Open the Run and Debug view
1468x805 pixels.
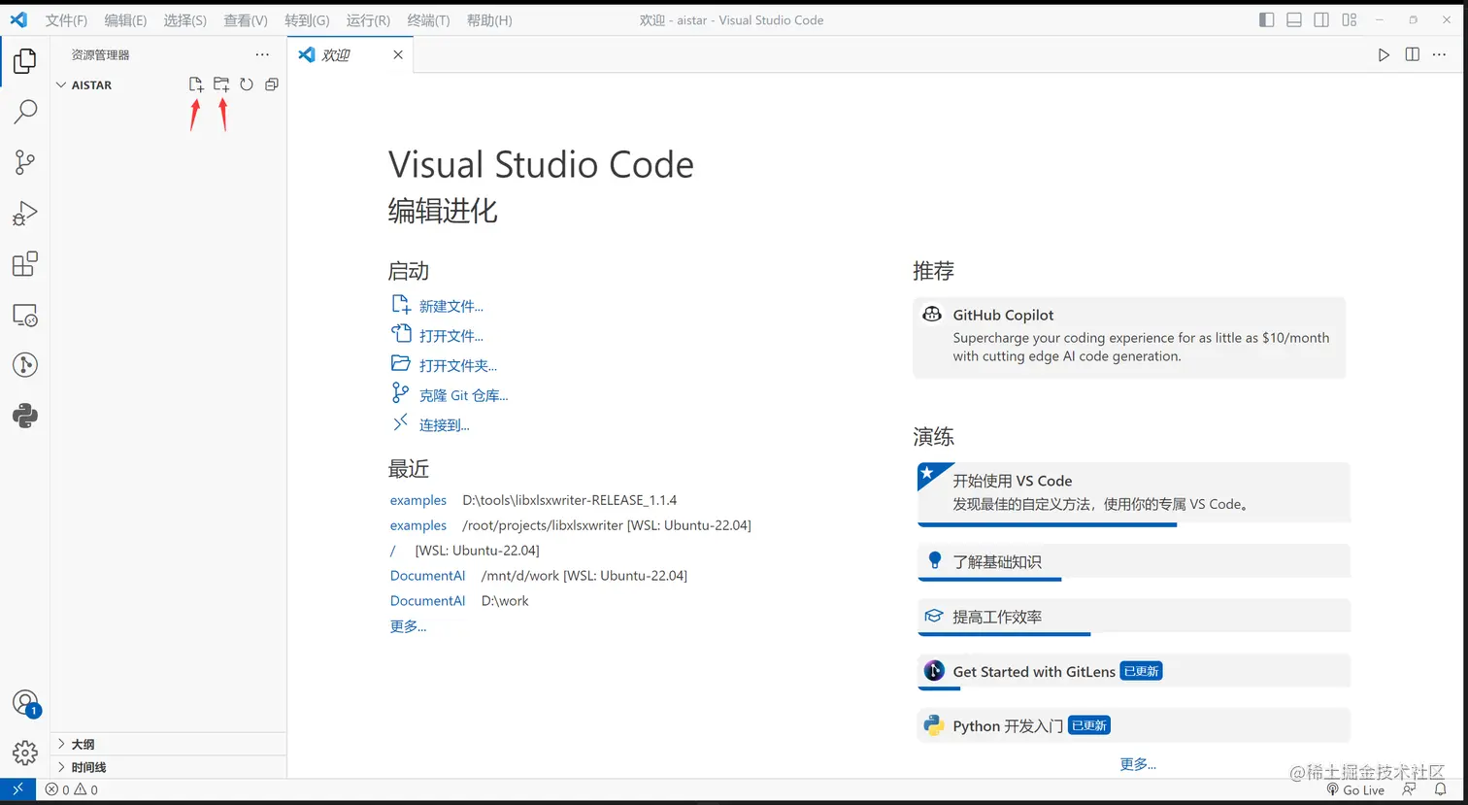[25, 213]
